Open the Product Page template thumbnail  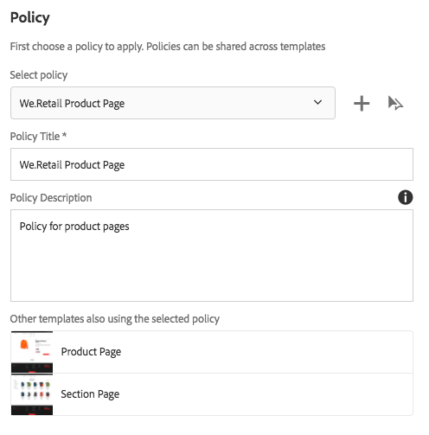click(x=32, y=352)
